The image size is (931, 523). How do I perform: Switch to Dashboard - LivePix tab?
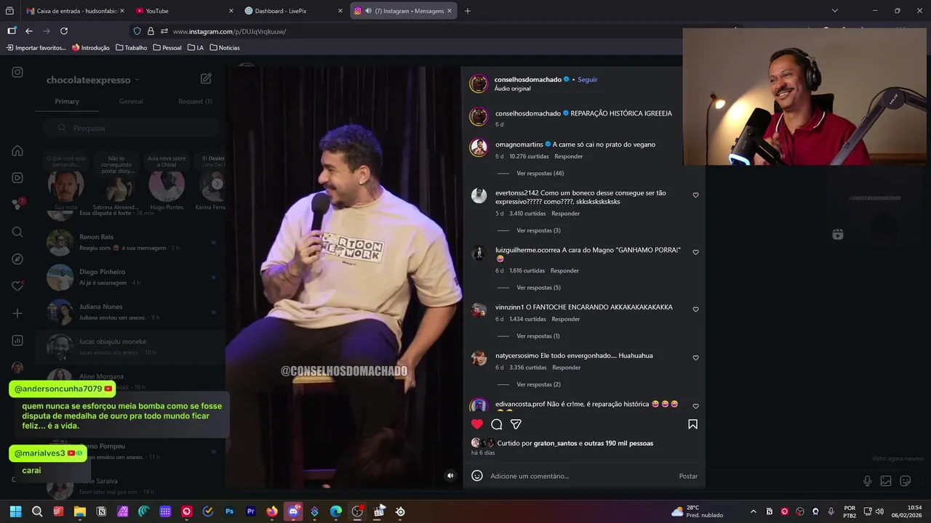(293, 11)
